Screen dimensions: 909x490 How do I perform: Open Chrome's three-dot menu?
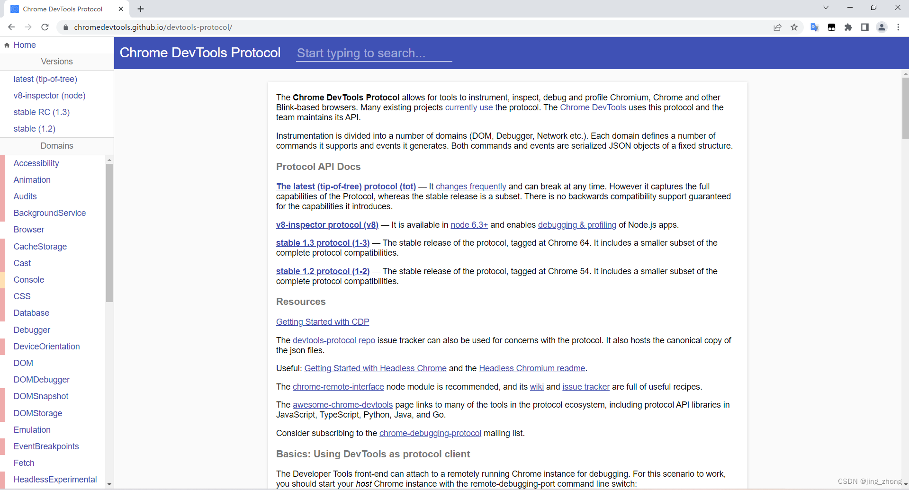898,27
